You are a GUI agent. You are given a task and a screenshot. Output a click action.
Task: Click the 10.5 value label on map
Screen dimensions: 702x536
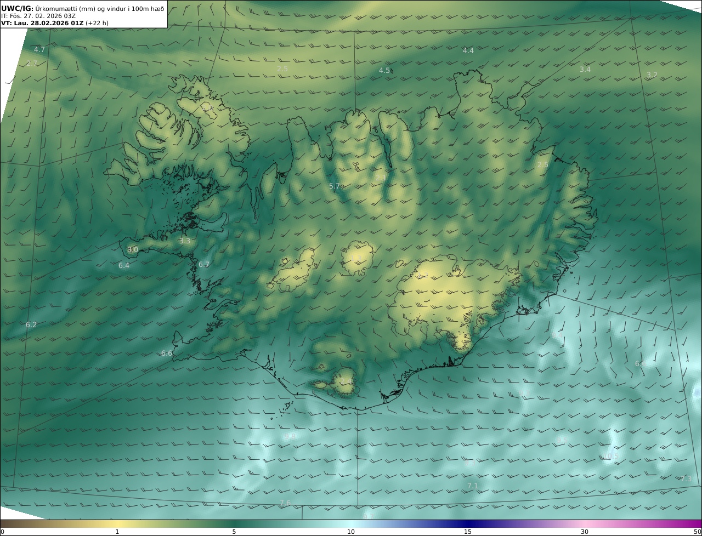tap(611, 457)
